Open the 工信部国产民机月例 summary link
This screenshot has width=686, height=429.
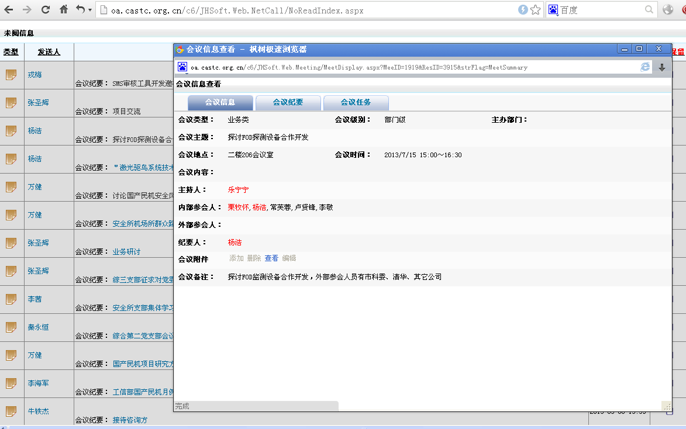tap(143, 392)
